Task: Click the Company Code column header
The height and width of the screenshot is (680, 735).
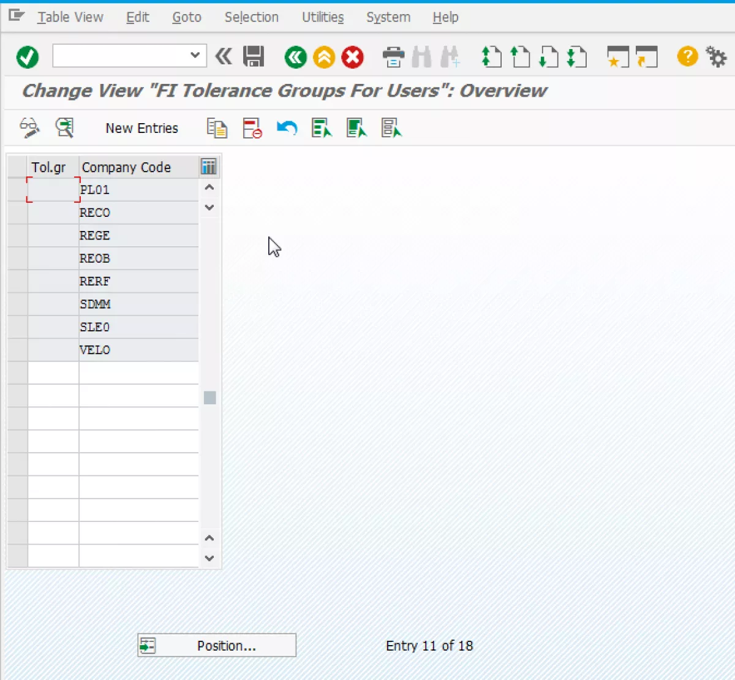Action: (138, 167)
